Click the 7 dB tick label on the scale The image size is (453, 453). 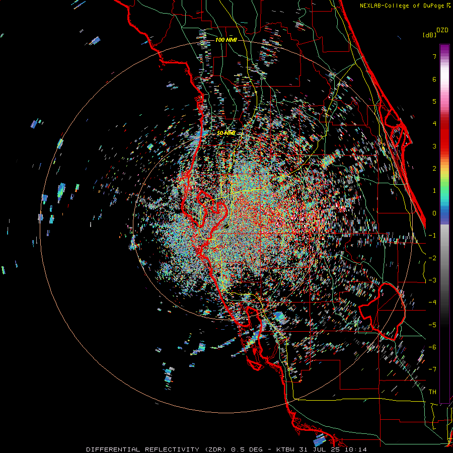click(x=434, y=56)
